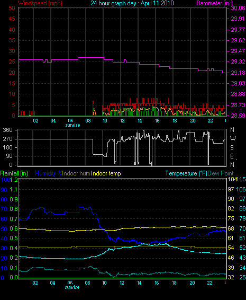Viewport: 246px width, 300px height.
Task: Click the 82 indoor temp scale value
Action: tap(231, 208)
